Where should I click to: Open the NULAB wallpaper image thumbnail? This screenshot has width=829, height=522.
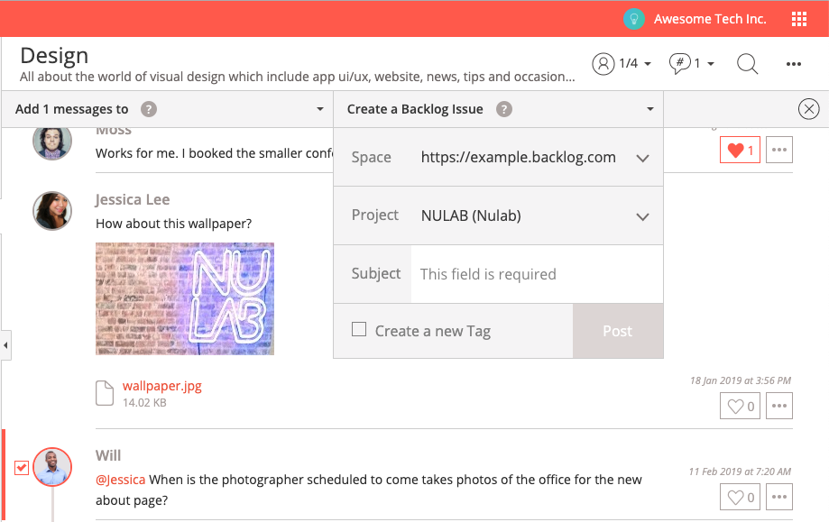pos(185,298)
